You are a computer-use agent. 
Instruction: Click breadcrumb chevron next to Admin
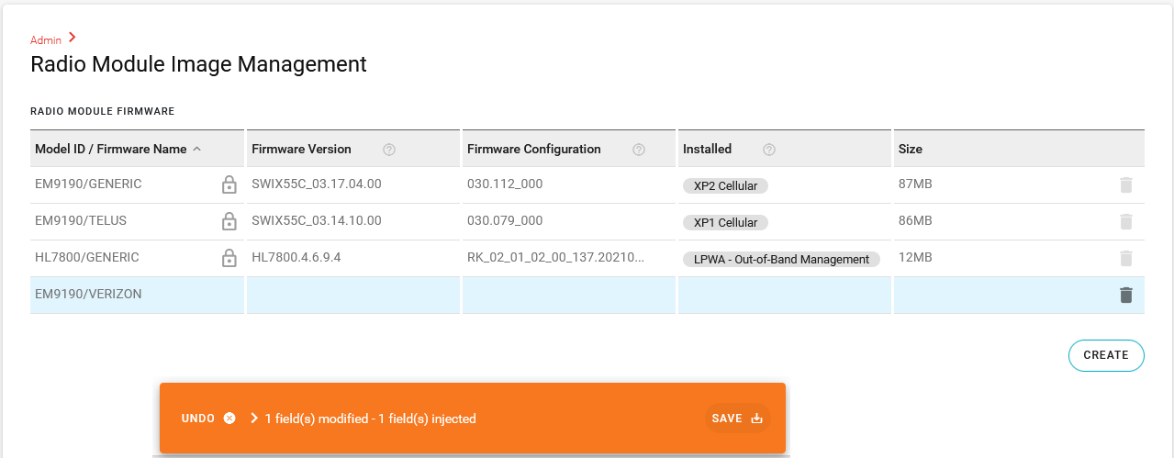point(73,38)
